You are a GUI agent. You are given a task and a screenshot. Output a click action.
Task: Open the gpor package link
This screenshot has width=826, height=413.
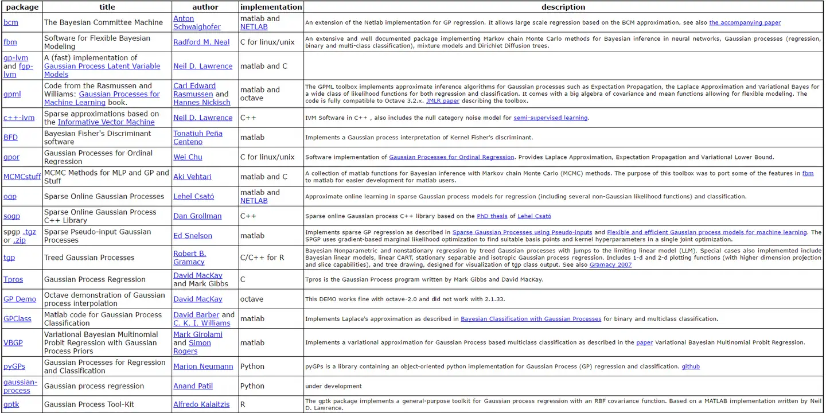11,157
